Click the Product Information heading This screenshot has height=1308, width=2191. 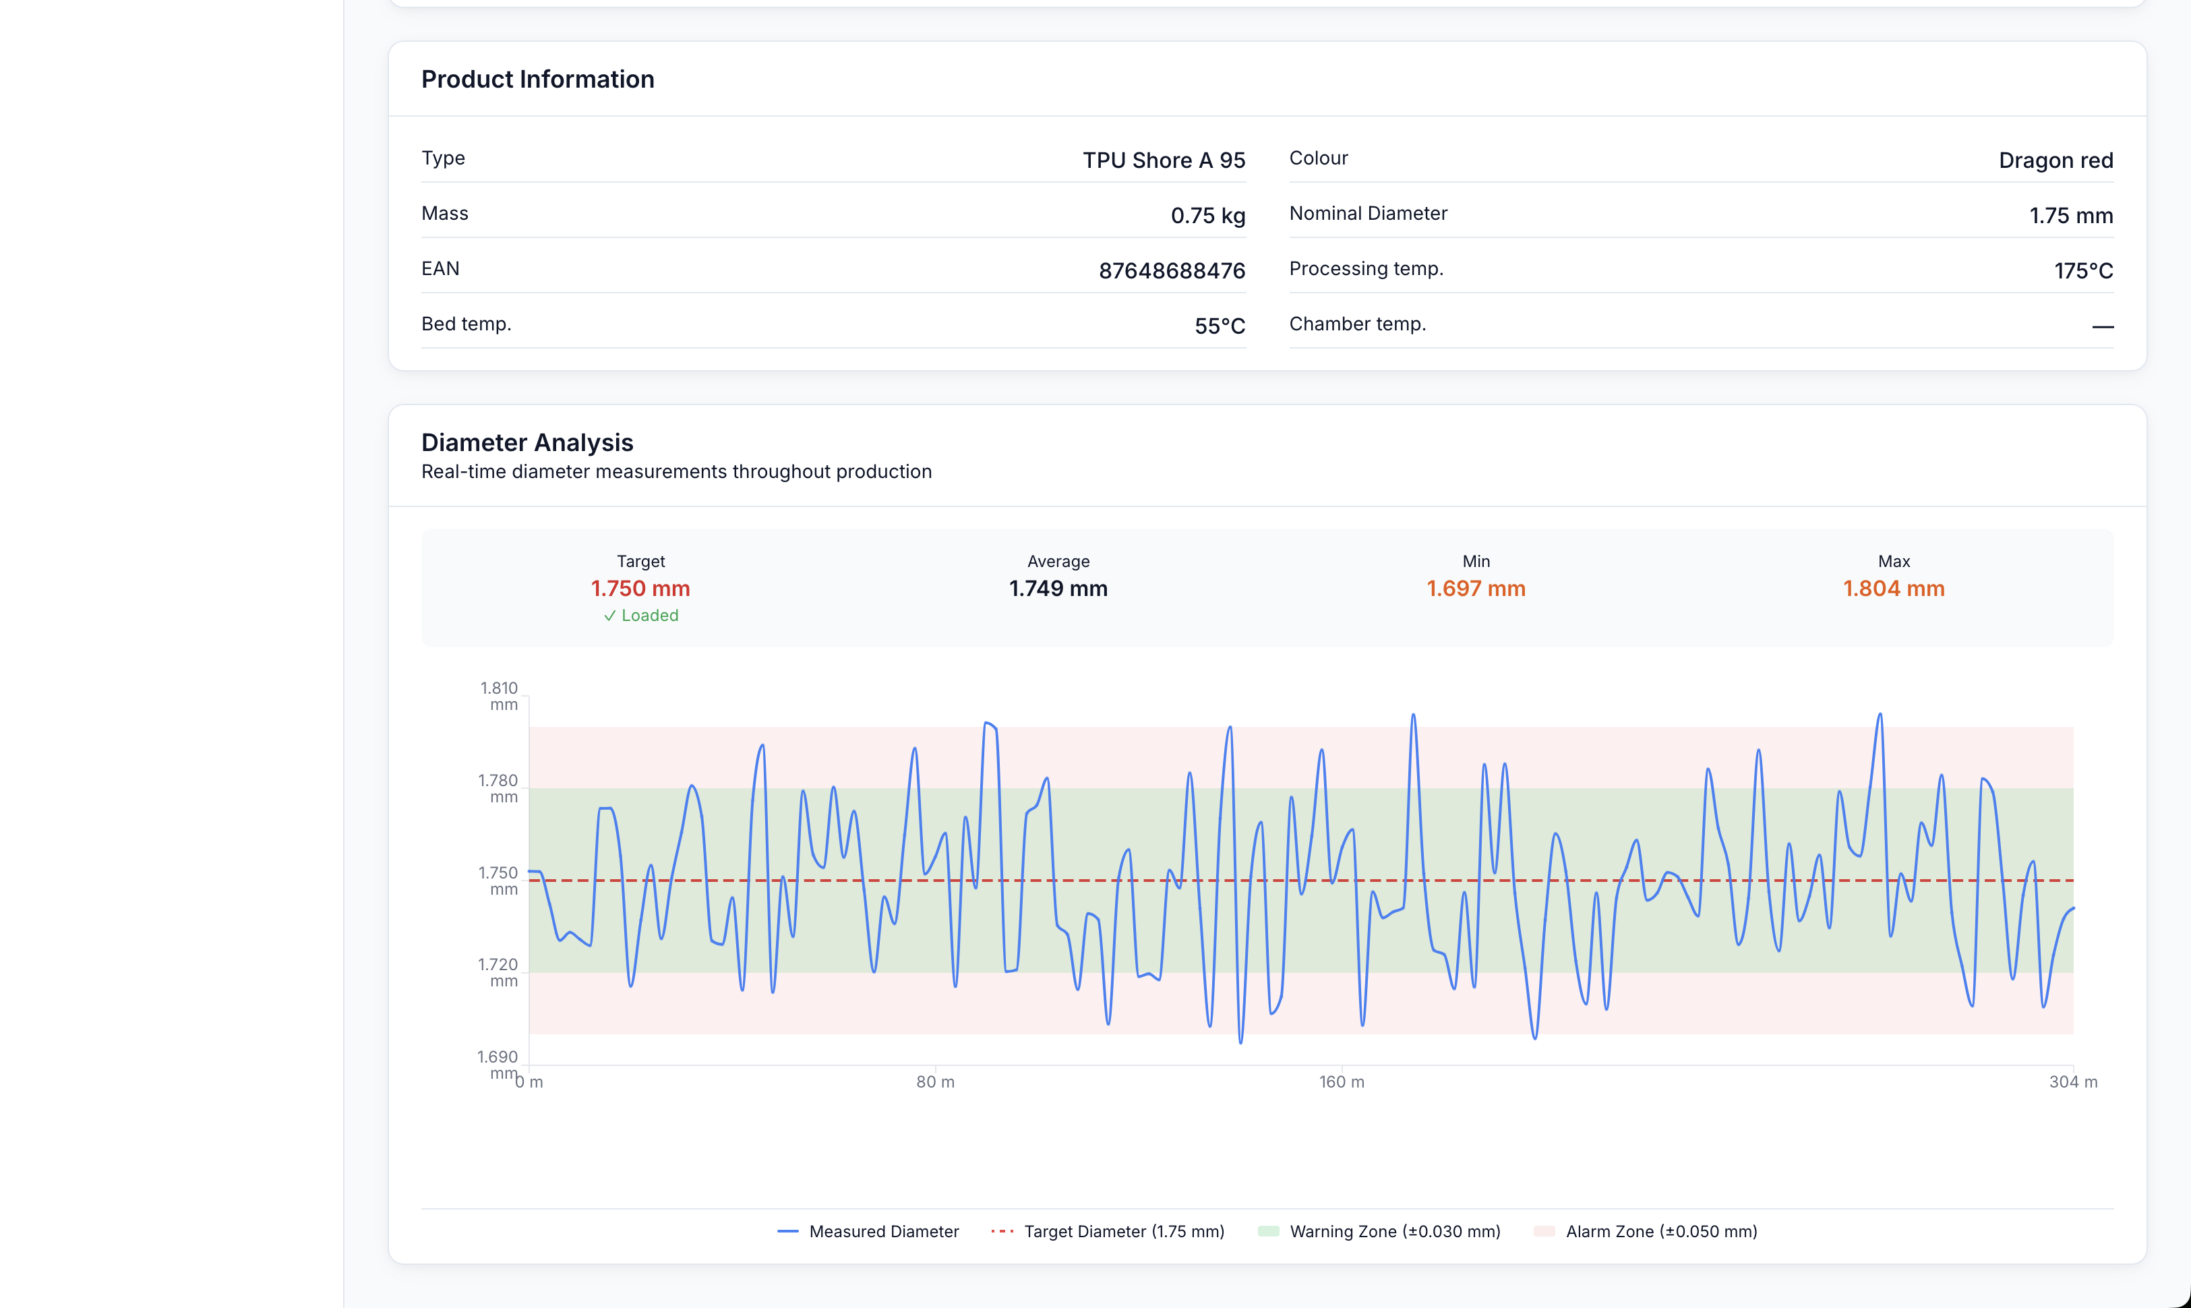pyautogui.click(x=537, y=80)
